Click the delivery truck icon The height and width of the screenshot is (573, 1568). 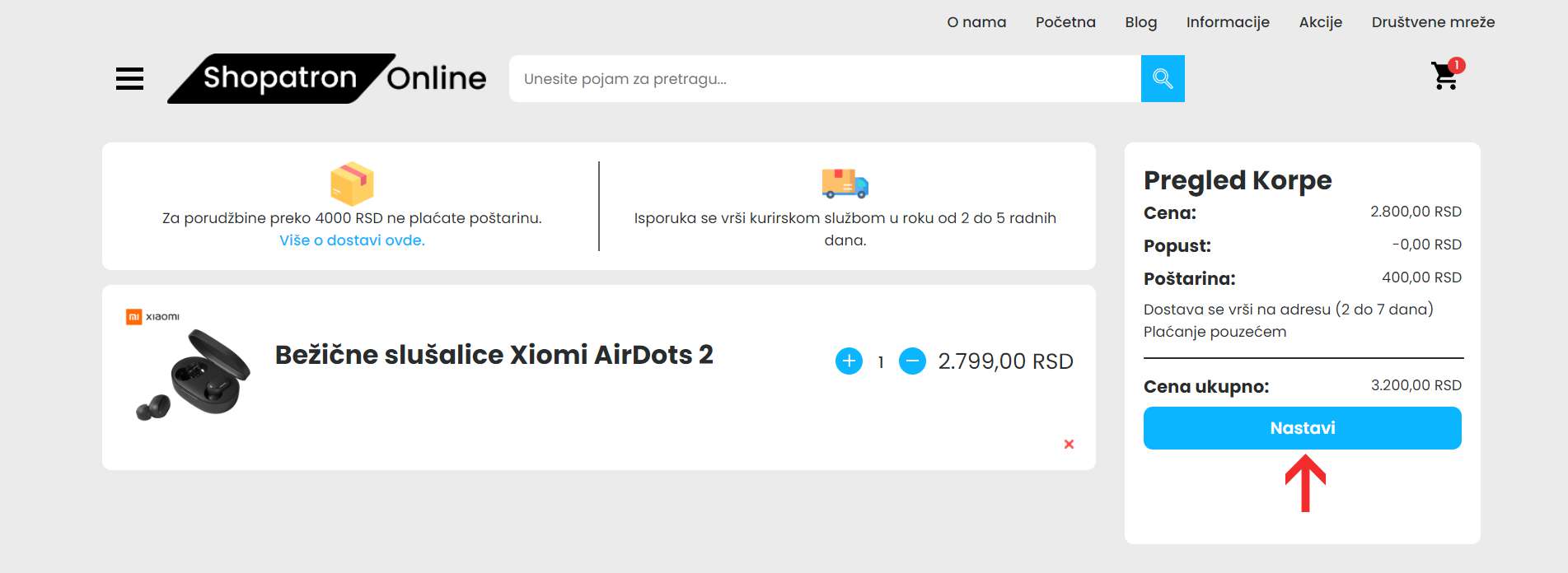[x=845, y=183]
